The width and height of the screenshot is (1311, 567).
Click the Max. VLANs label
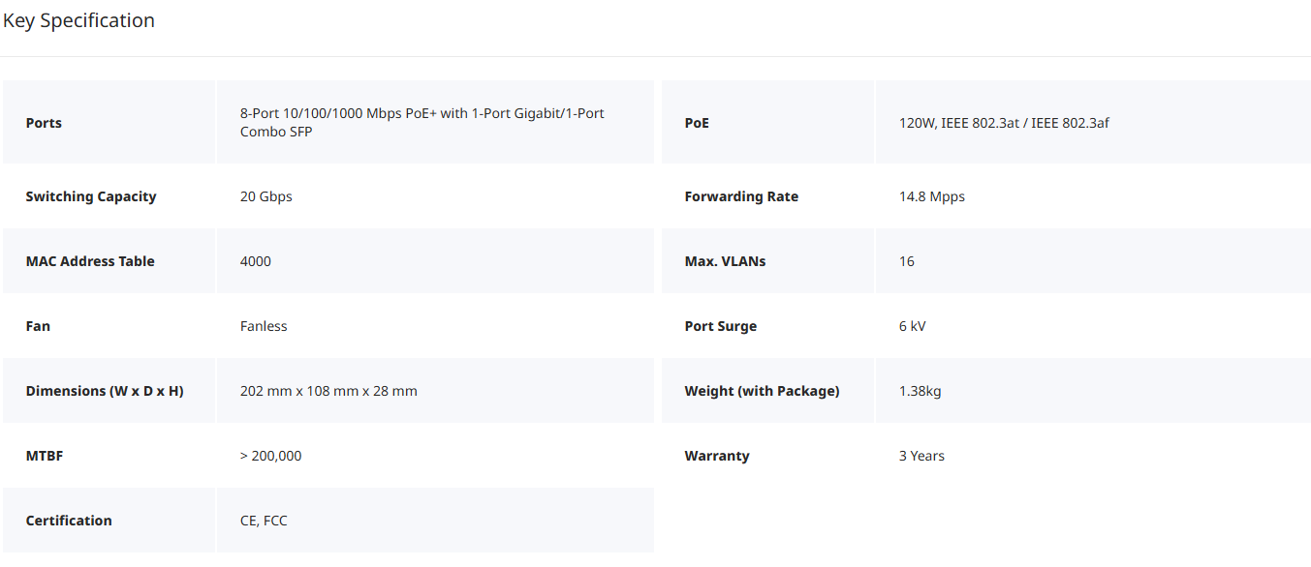(x=725, y=261)
